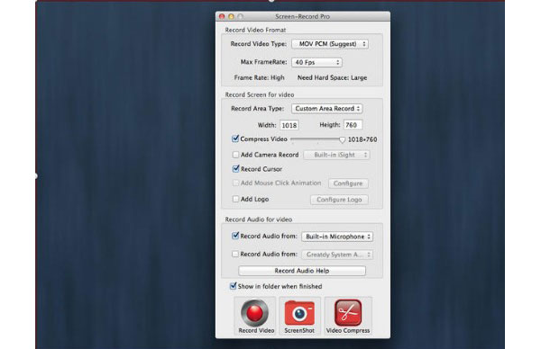Enable the Add Logo checkbox
Viewport: 541px width, 349px height.
click(x=235, y=199)
